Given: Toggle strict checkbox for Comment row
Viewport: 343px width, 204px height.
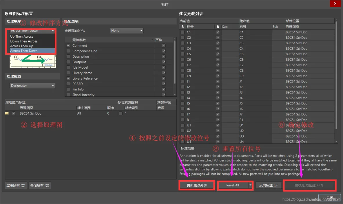Looking at the screenshot, I should tap(164, 45).
